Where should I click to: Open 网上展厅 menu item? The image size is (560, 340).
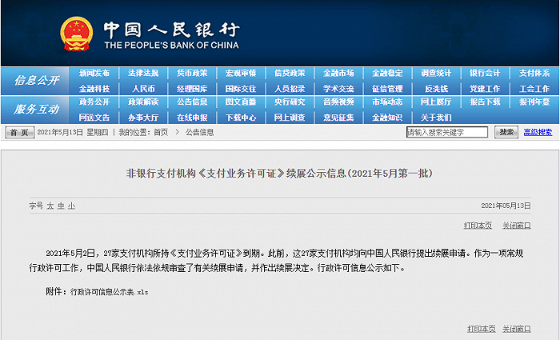coord(436,102)
